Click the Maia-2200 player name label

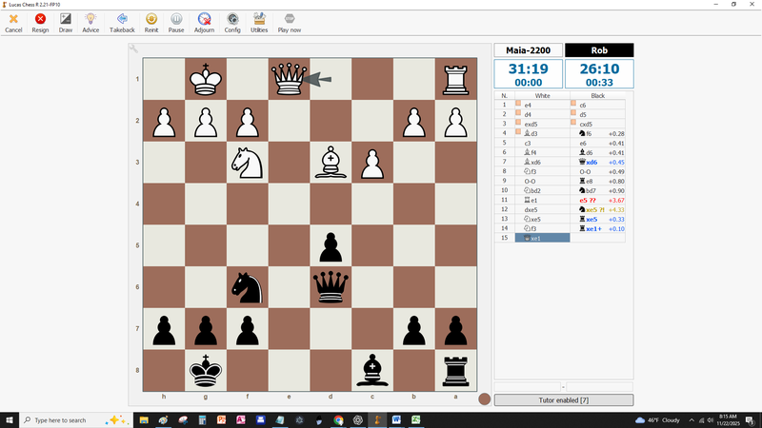tap(528, 49)
